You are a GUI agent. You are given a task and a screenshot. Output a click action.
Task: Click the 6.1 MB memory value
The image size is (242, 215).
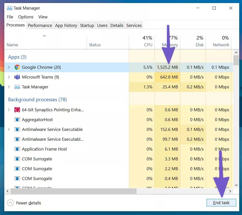(x=171, y=149)
